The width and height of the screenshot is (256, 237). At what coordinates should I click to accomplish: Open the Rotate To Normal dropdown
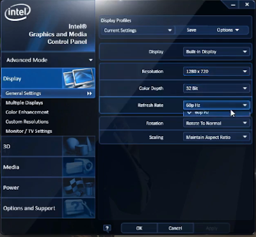216,123
